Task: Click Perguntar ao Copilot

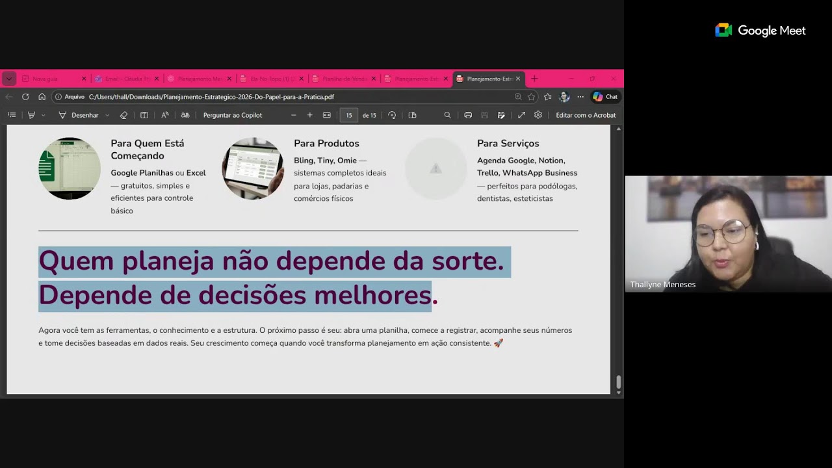Action: (x=233, y=115)
